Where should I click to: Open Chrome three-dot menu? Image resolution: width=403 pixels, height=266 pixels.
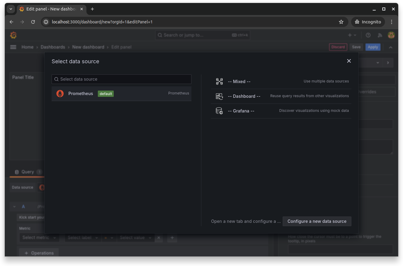coord(392,22)
